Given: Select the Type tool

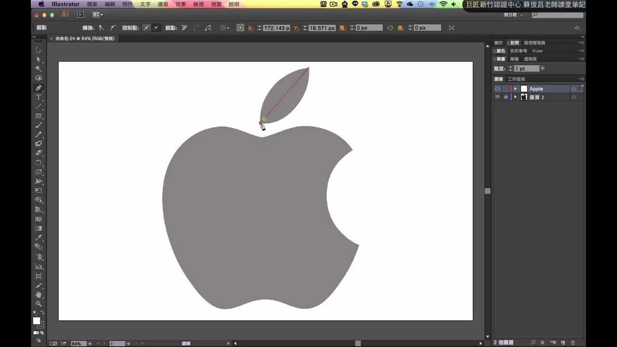Looking at the screenshot, I should pos(39,97).
